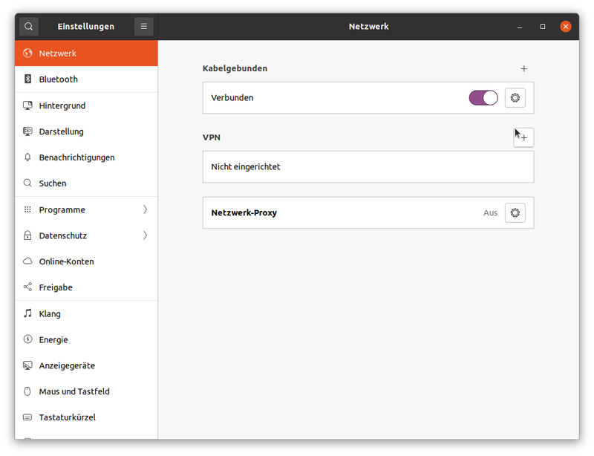Expand the Datenschutz submenu chevron

pyautogui.click(x=145, y=235)
